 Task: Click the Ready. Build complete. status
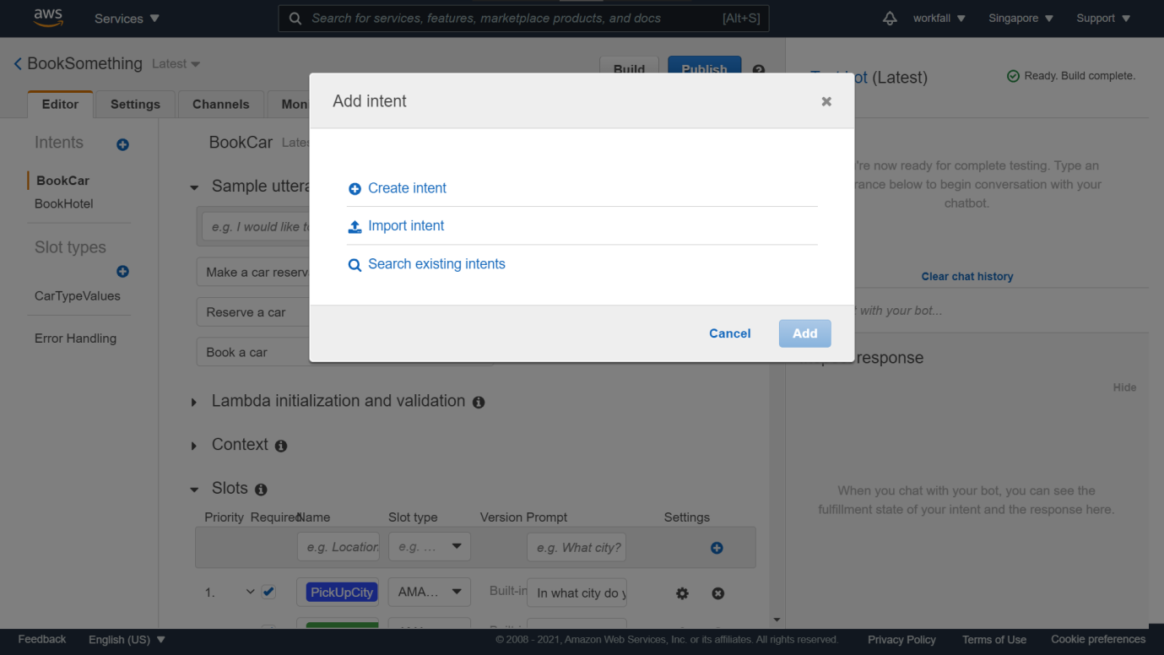(x=1071, y=76)
